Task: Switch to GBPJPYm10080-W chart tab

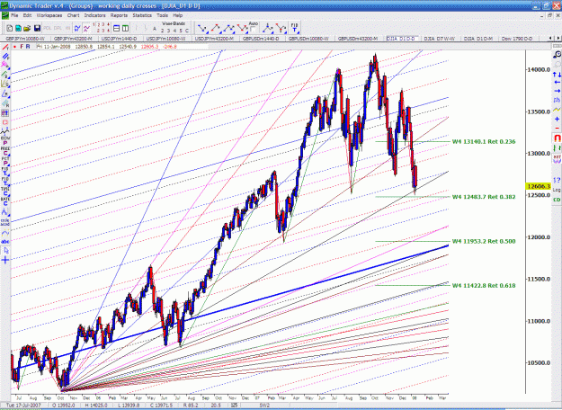Action: pos(25,39)
